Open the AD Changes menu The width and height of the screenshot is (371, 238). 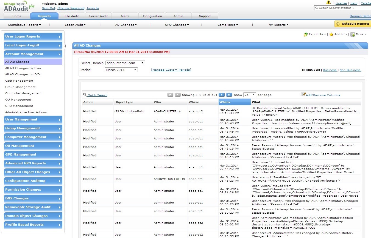(126, 25)
